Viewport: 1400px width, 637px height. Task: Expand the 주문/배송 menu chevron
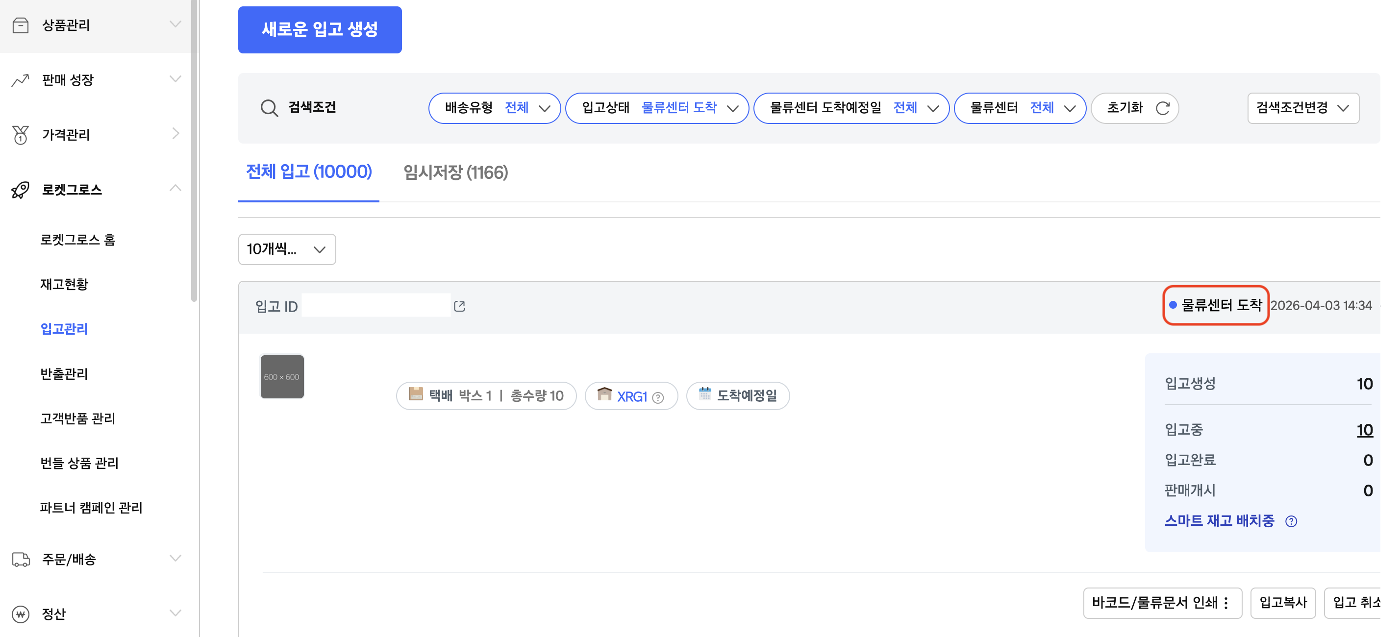[175, 558]
